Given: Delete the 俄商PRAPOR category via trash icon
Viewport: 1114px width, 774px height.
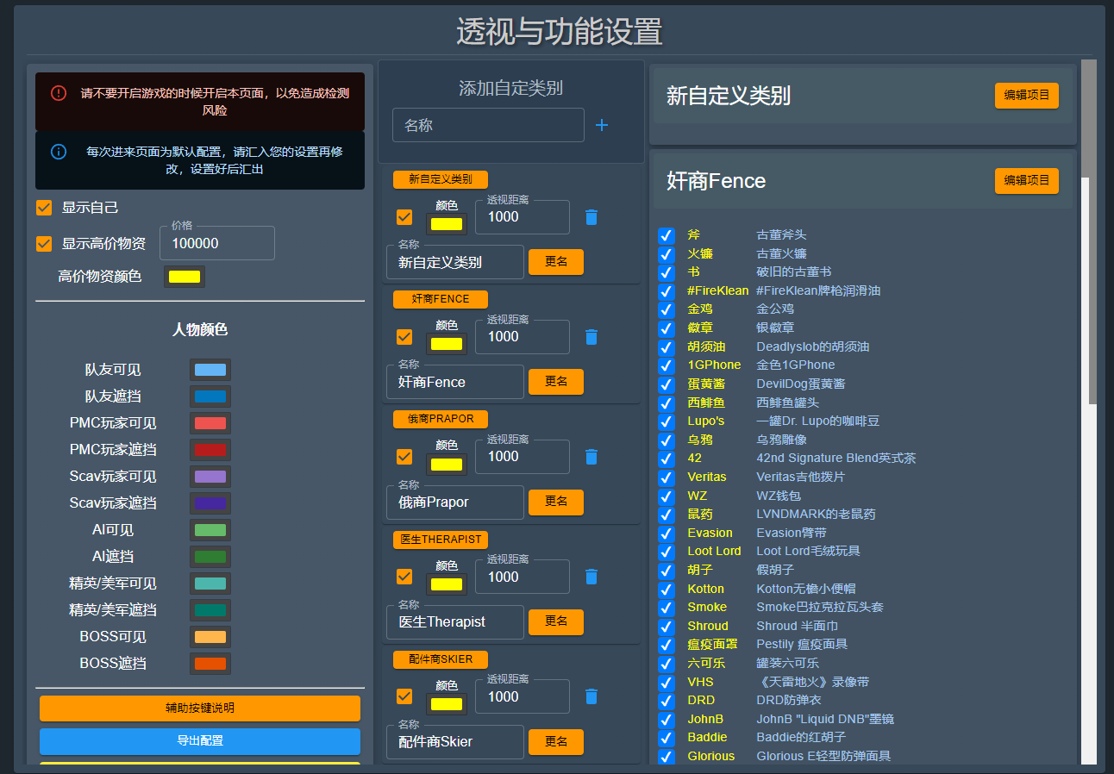Looking at the screenshot, I should coord(591,457).
